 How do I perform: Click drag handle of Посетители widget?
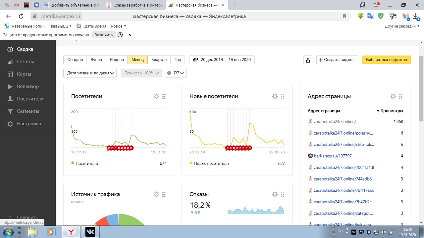coord(164,96)
